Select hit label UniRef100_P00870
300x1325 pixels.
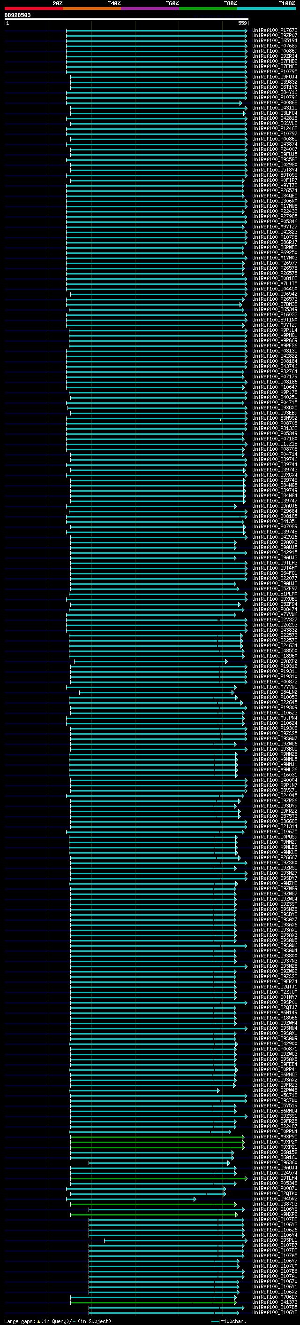tap(275, 1189)
